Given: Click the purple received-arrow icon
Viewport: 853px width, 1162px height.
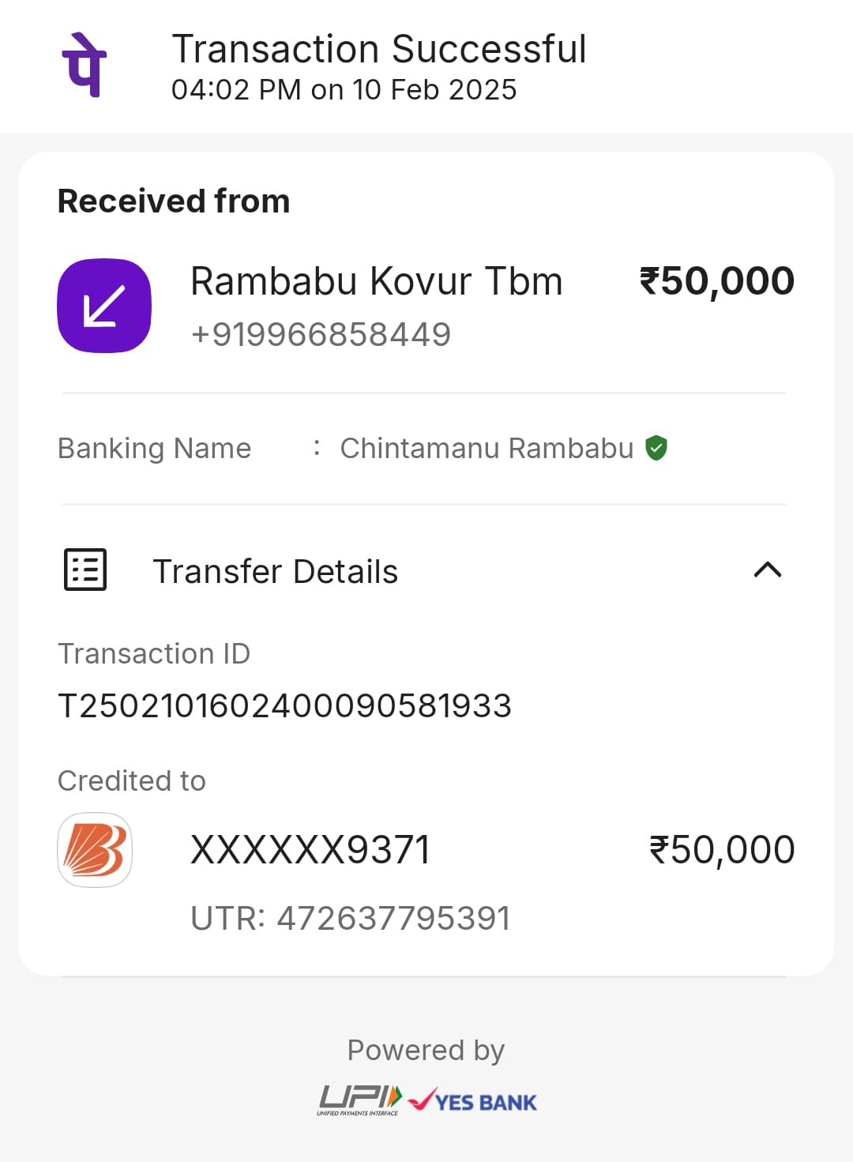Looking at the screenshot, I should click(x=104, y=306).
